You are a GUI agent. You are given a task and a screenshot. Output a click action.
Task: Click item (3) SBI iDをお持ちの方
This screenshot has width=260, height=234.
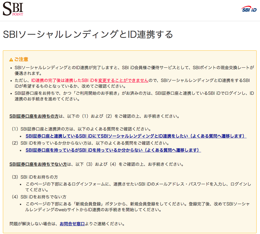coord(35,177)
